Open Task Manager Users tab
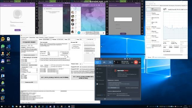The image size is (192, 108). point(178,6)
